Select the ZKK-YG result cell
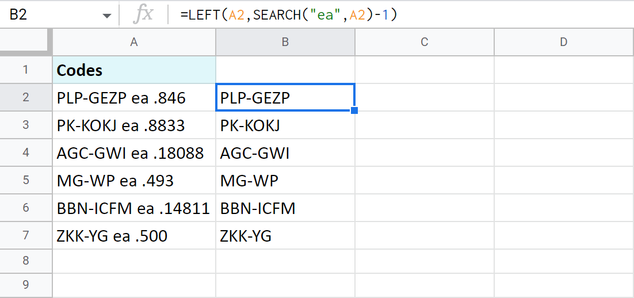634x298 pixels. (285, 236)
